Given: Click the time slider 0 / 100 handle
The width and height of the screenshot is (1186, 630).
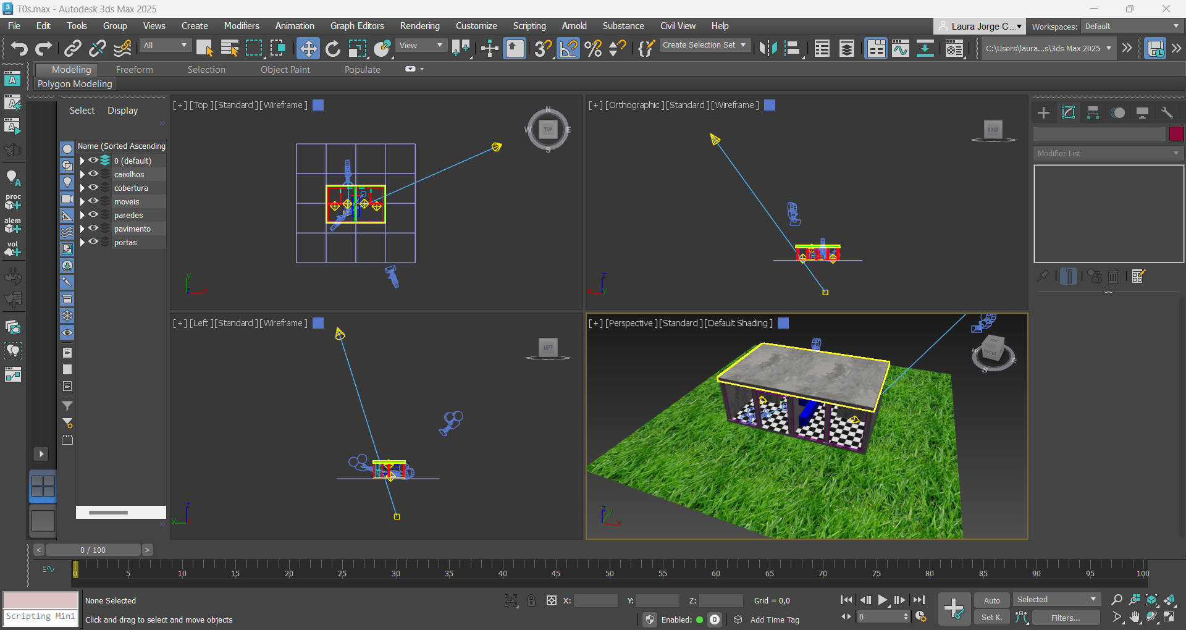Looking at the screenshot, I should pos(93,550).
